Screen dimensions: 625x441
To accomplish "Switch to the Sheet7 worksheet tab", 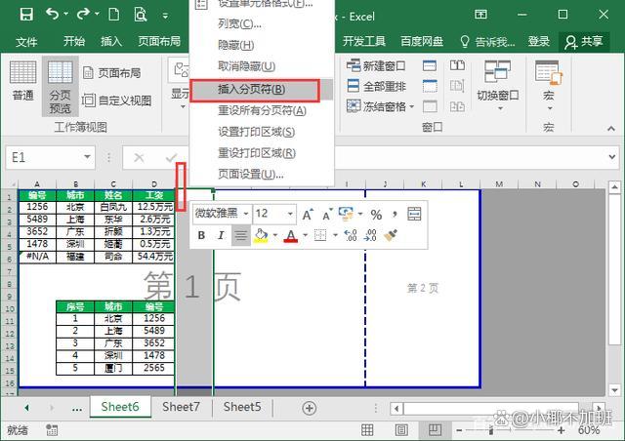I will pos(181,407).
